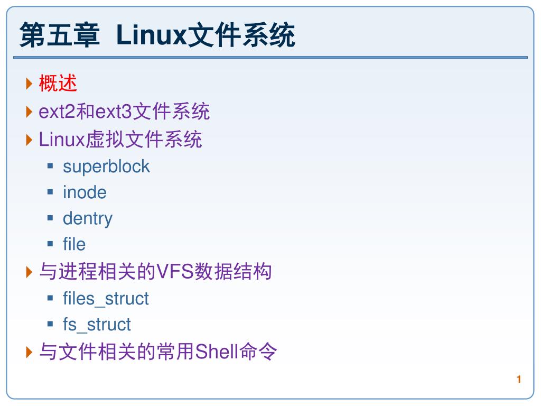This screenshot has width=541, height=406.
Task: Click the arrow bullet beside Linux虚拟文件系统
Action: click(30, 140)
